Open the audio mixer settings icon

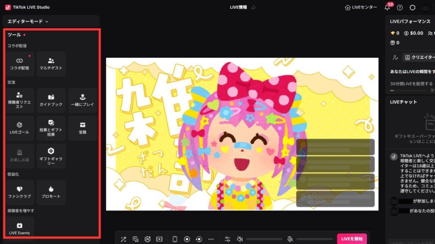(228, 239)
